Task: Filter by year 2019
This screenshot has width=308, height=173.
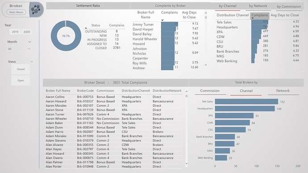Action: tap(15, 32)
